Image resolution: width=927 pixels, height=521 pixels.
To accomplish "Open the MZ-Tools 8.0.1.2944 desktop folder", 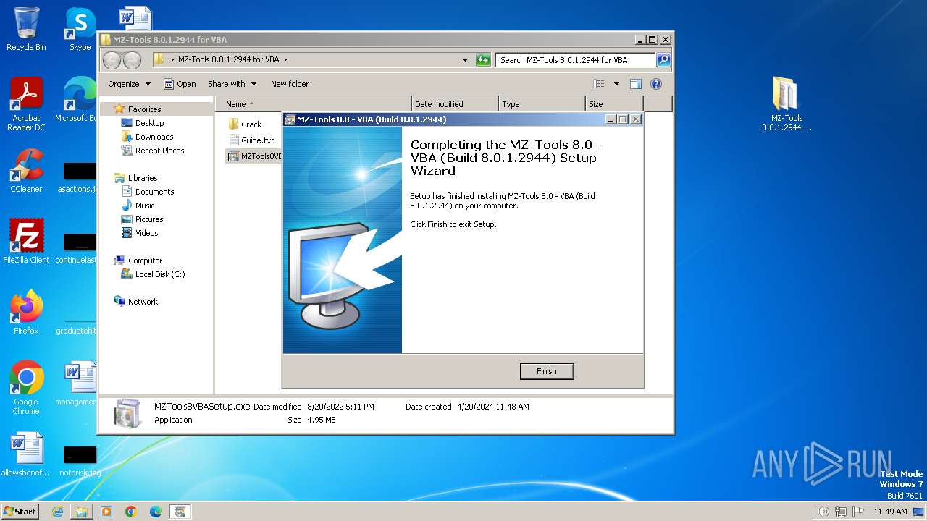I will click(x=787, y=104).
